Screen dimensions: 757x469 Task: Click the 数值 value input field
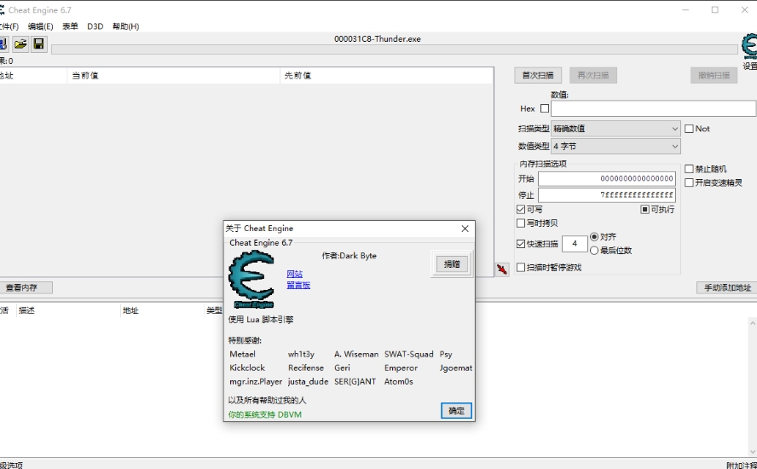click(x=653, y=108)
